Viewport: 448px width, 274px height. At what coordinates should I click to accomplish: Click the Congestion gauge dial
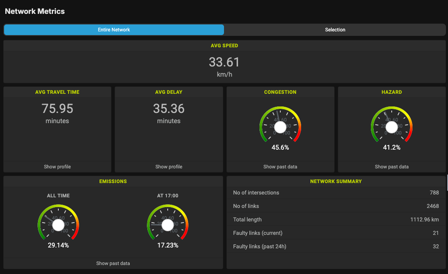coord(280,126)
